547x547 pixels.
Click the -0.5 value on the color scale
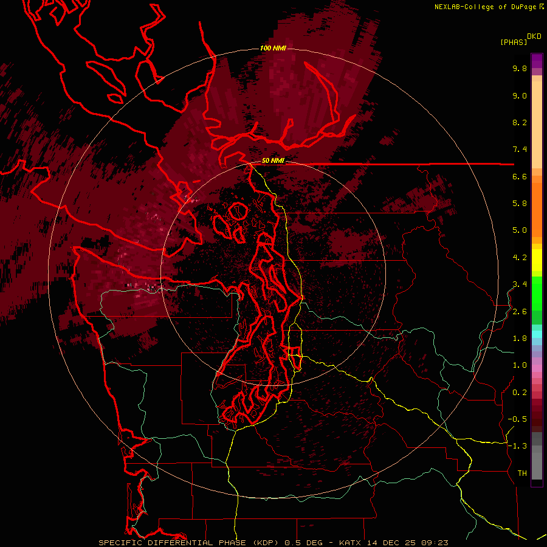click(x=517, y=419)
